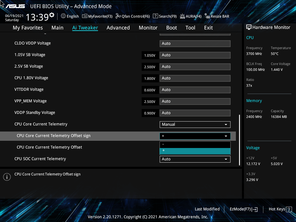The height and width of the screenshot is (222, 296).
Task: Open the Boot menu
Action: 171,27
